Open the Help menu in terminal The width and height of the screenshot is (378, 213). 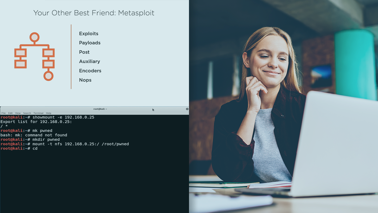click(x=48, y=113)
